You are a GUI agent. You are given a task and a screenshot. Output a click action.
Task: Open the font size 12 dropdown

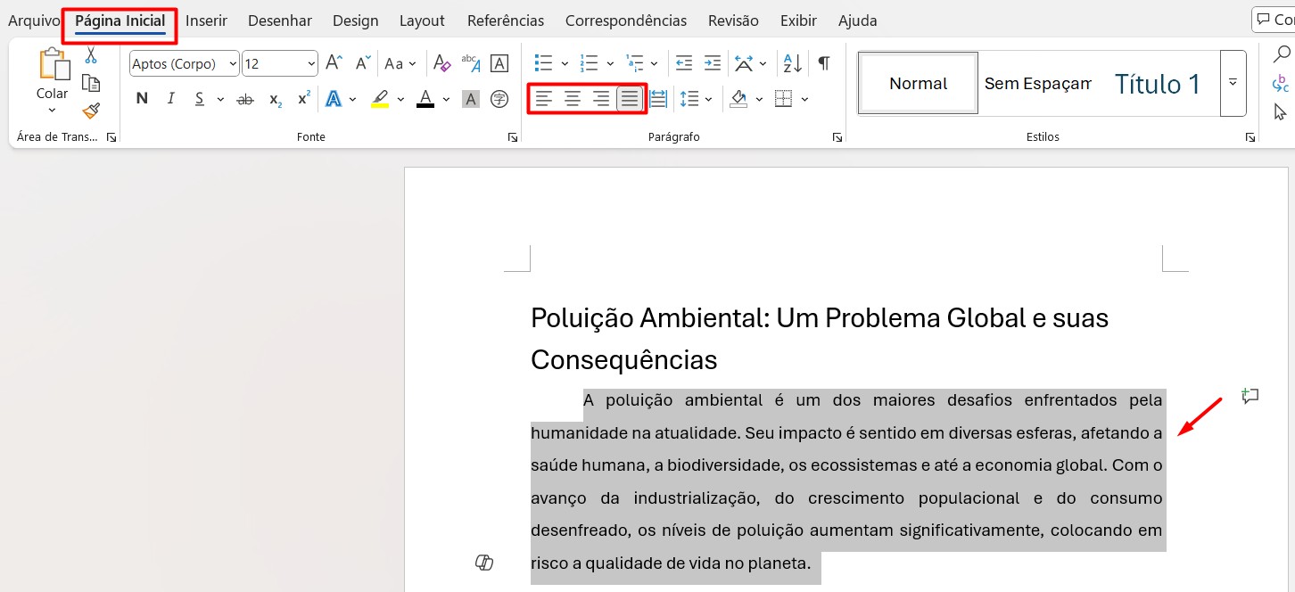tap(311, 63)
